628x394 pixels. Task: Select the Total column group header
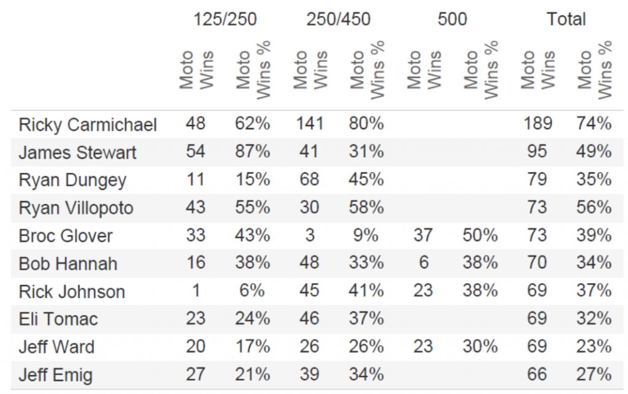566,19
